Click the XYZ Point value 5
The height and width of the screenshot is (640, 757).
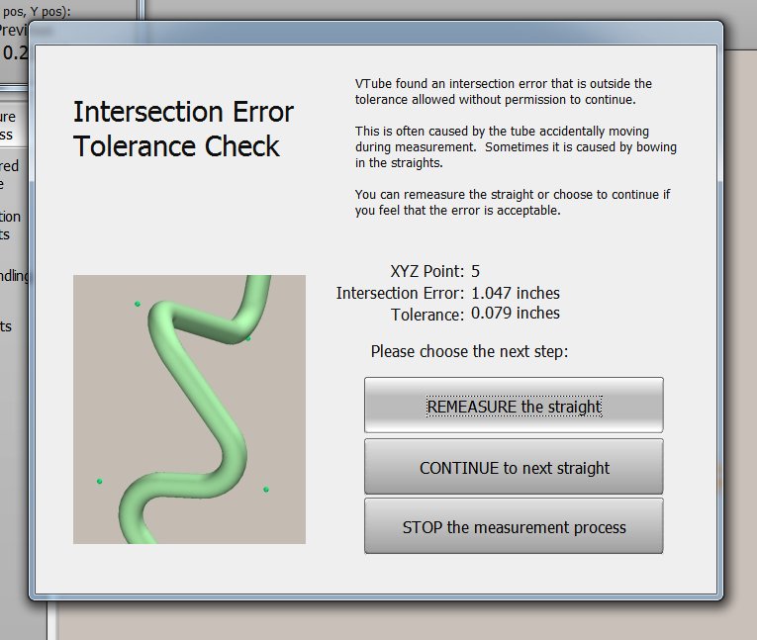point(476,271)
